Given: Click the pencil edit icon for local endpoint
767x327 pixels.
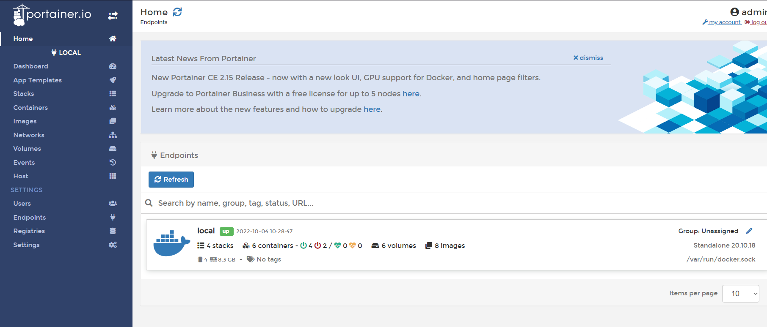Looking at the screenshot, I should [749, 231].
